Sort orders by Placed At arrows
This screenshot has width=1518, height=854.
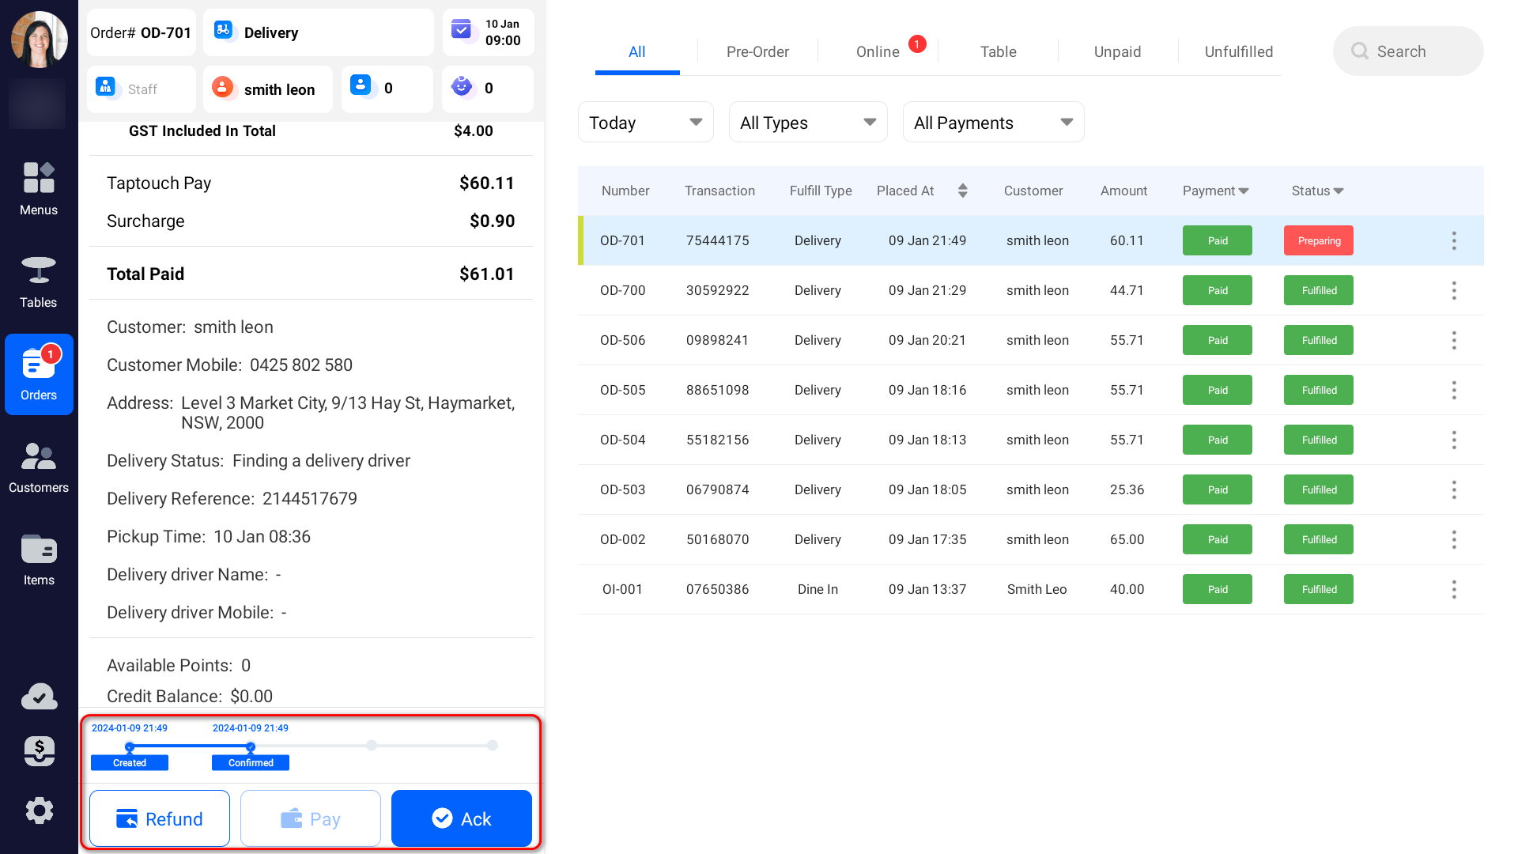962,191
